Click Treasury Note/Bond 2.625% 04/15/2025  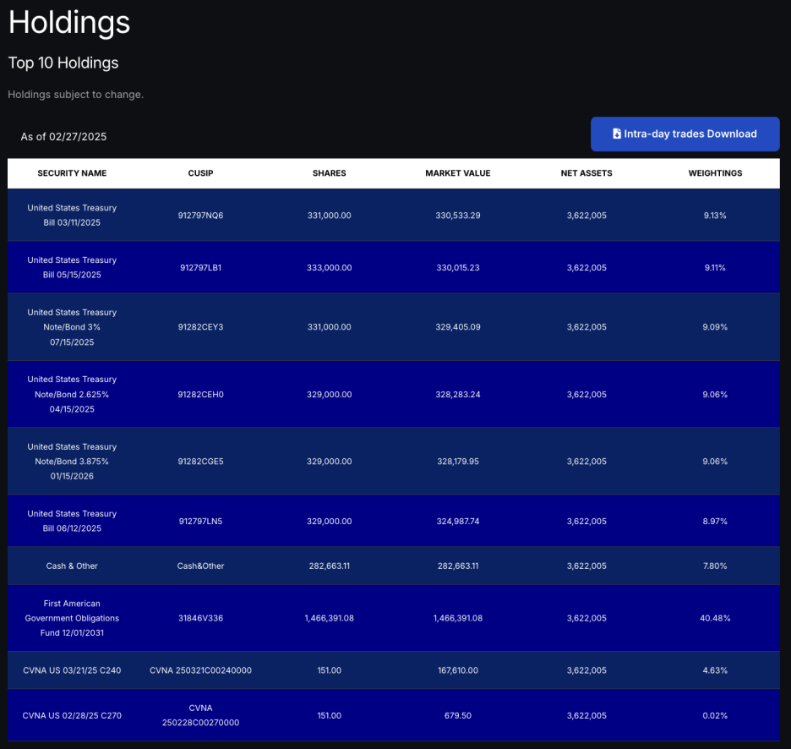coord(72,394)
